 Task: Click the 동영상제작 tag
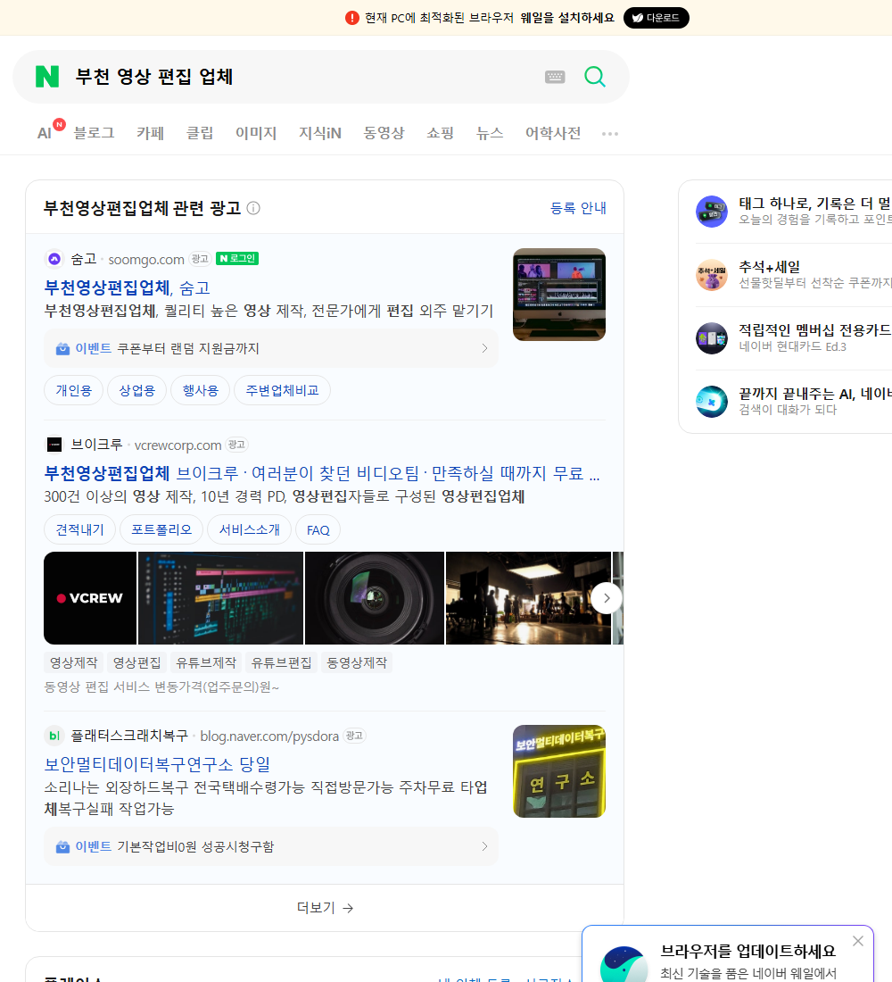tap(357, 662)
